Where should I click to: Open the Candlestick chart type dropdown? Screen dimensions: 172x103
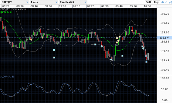click(x=73, y=2)
